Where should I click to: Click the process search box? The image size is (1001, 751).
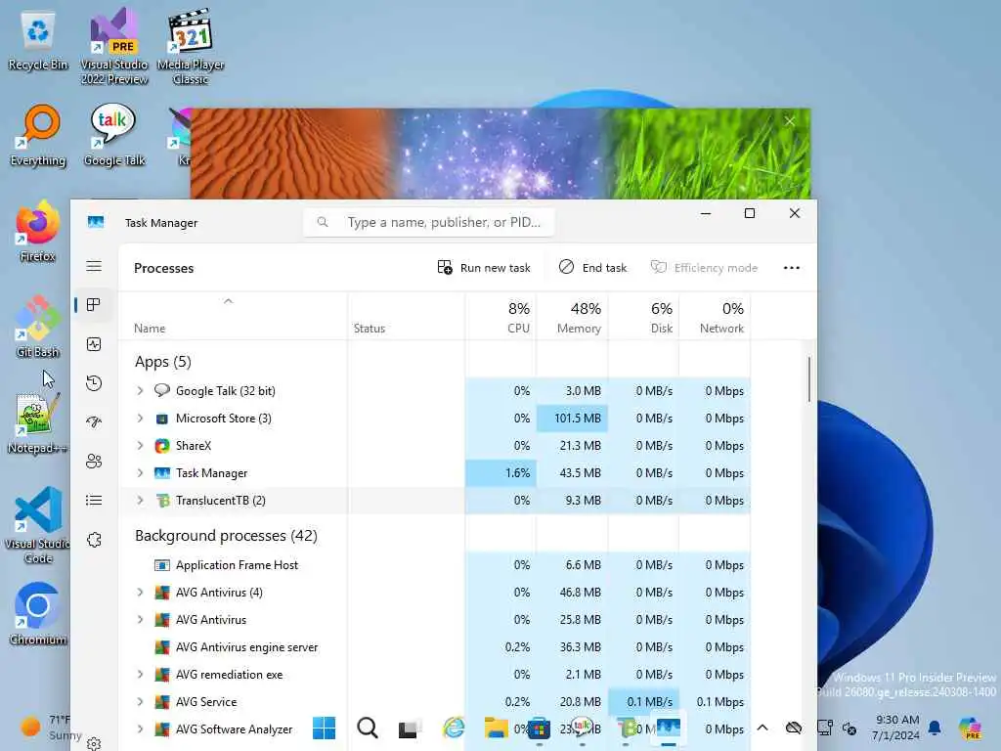(x=429, y=222)
